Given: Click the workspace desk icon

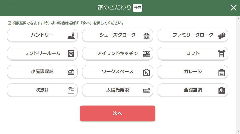Looking at the screenshot, I should pos(146,72).
